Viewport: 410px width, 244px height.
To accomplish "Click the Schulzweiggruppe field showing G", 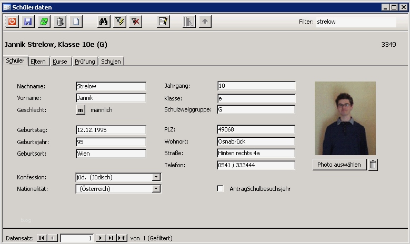I will pyautogui.click(x=256, y=109).
